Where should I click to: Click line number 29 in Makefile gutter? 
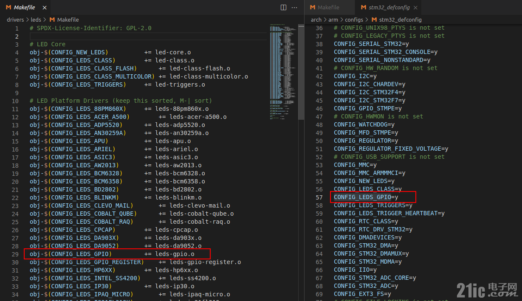[15, 254]
